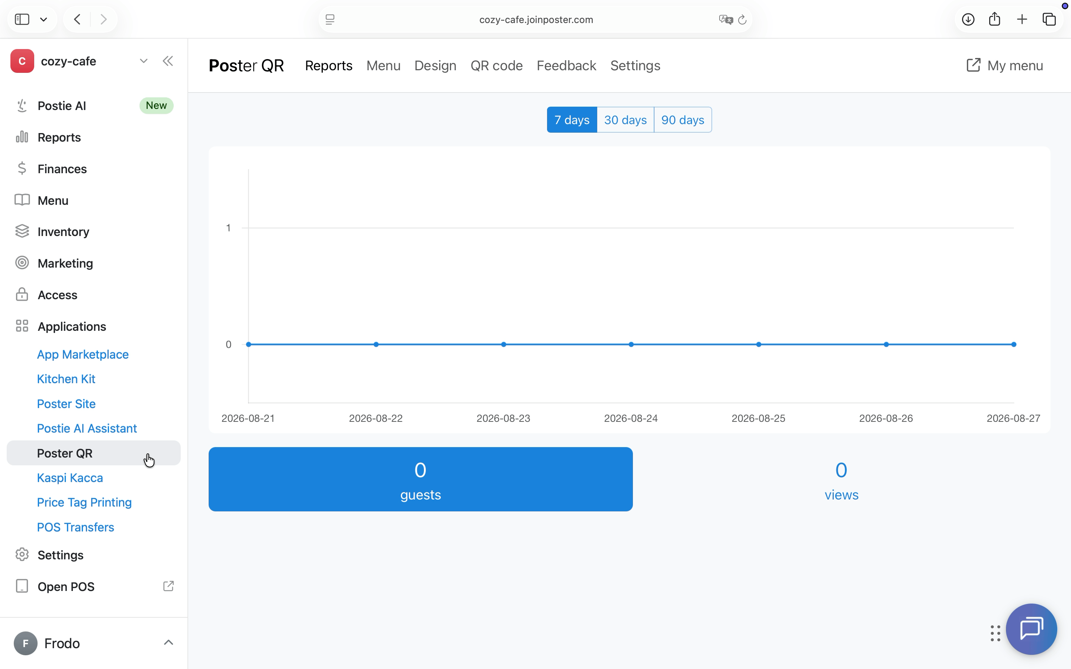Open POS Transfers

click(x=76, y=527)
